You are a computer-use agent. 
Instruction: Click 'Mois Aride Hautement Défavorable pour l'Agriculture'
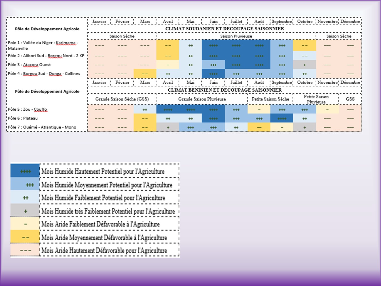(x=104, y=251)
